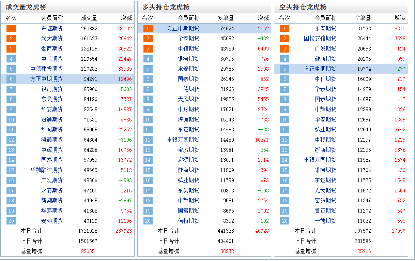The height and width of the screenshot is (261, 415).
Task: Select 东证期货 in 成交量龙虎榜 panel
Action: (x=52, y=29)
